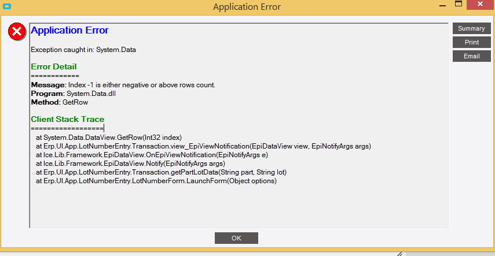Click the 'view_EpiViewNotification' stack trace line
Viewport: 495px width, 256px height.
click(203, 146)
